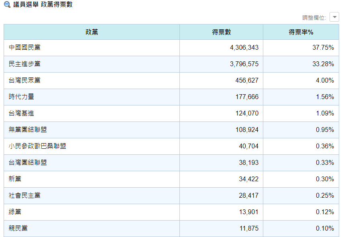Select the 台灣團結聯盟 party name

click(28, 162)
